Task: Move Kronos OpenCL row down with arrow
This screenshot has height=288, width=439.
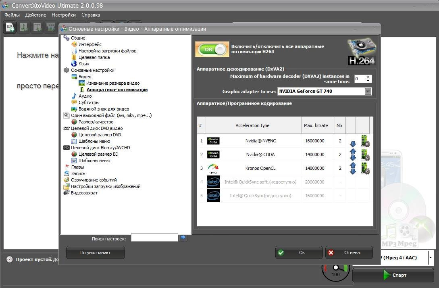Action: [x=353, y=171]
